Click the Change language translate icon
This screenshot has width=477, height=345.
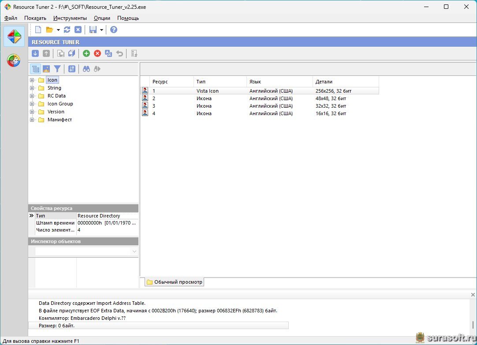(x=108, y=53)
